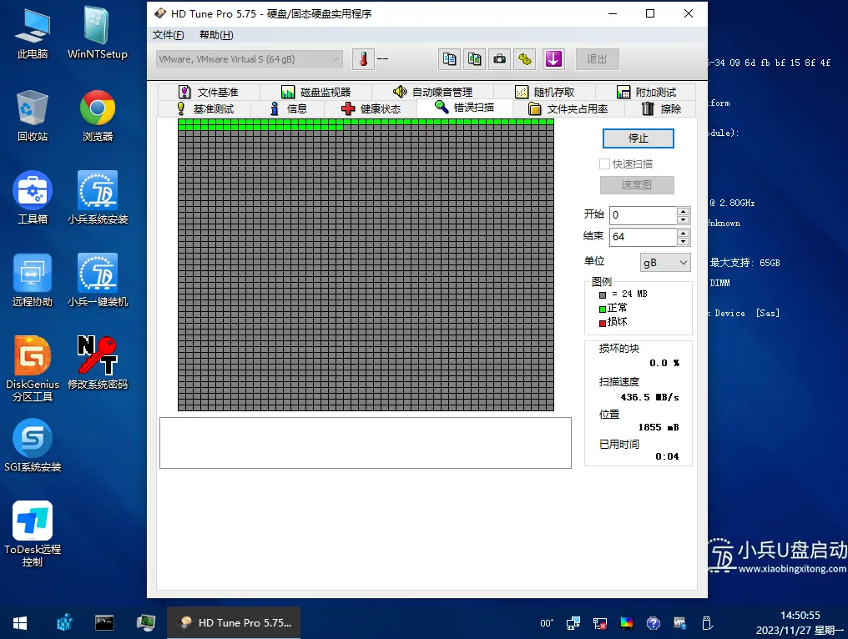Select the 错误扫描 tab

click(x=465, y=108)
